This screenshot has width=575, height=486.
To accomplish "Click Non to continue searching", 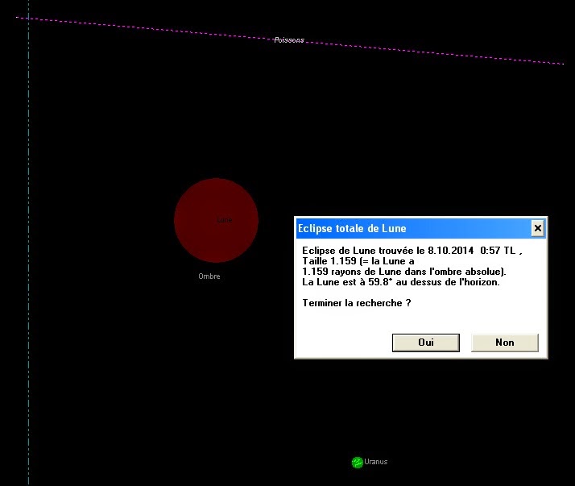I will [x=505, y=343].
